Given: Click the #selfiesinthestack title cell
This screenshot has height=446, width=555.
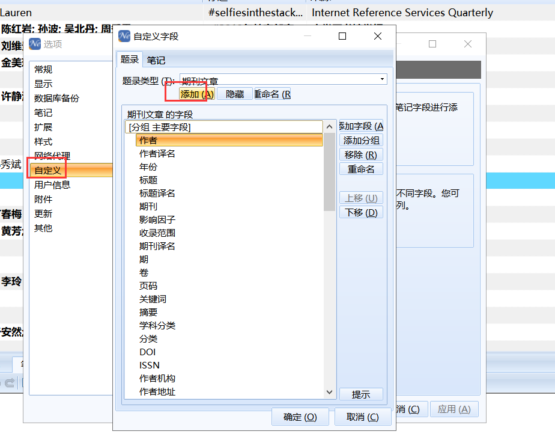Looking at the screenshot, I should (255, 13).
